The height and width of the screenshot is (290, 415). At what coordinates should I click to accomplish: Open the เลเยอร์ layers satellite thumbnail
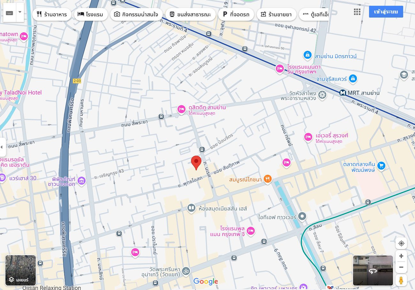[x=21, y=270]
